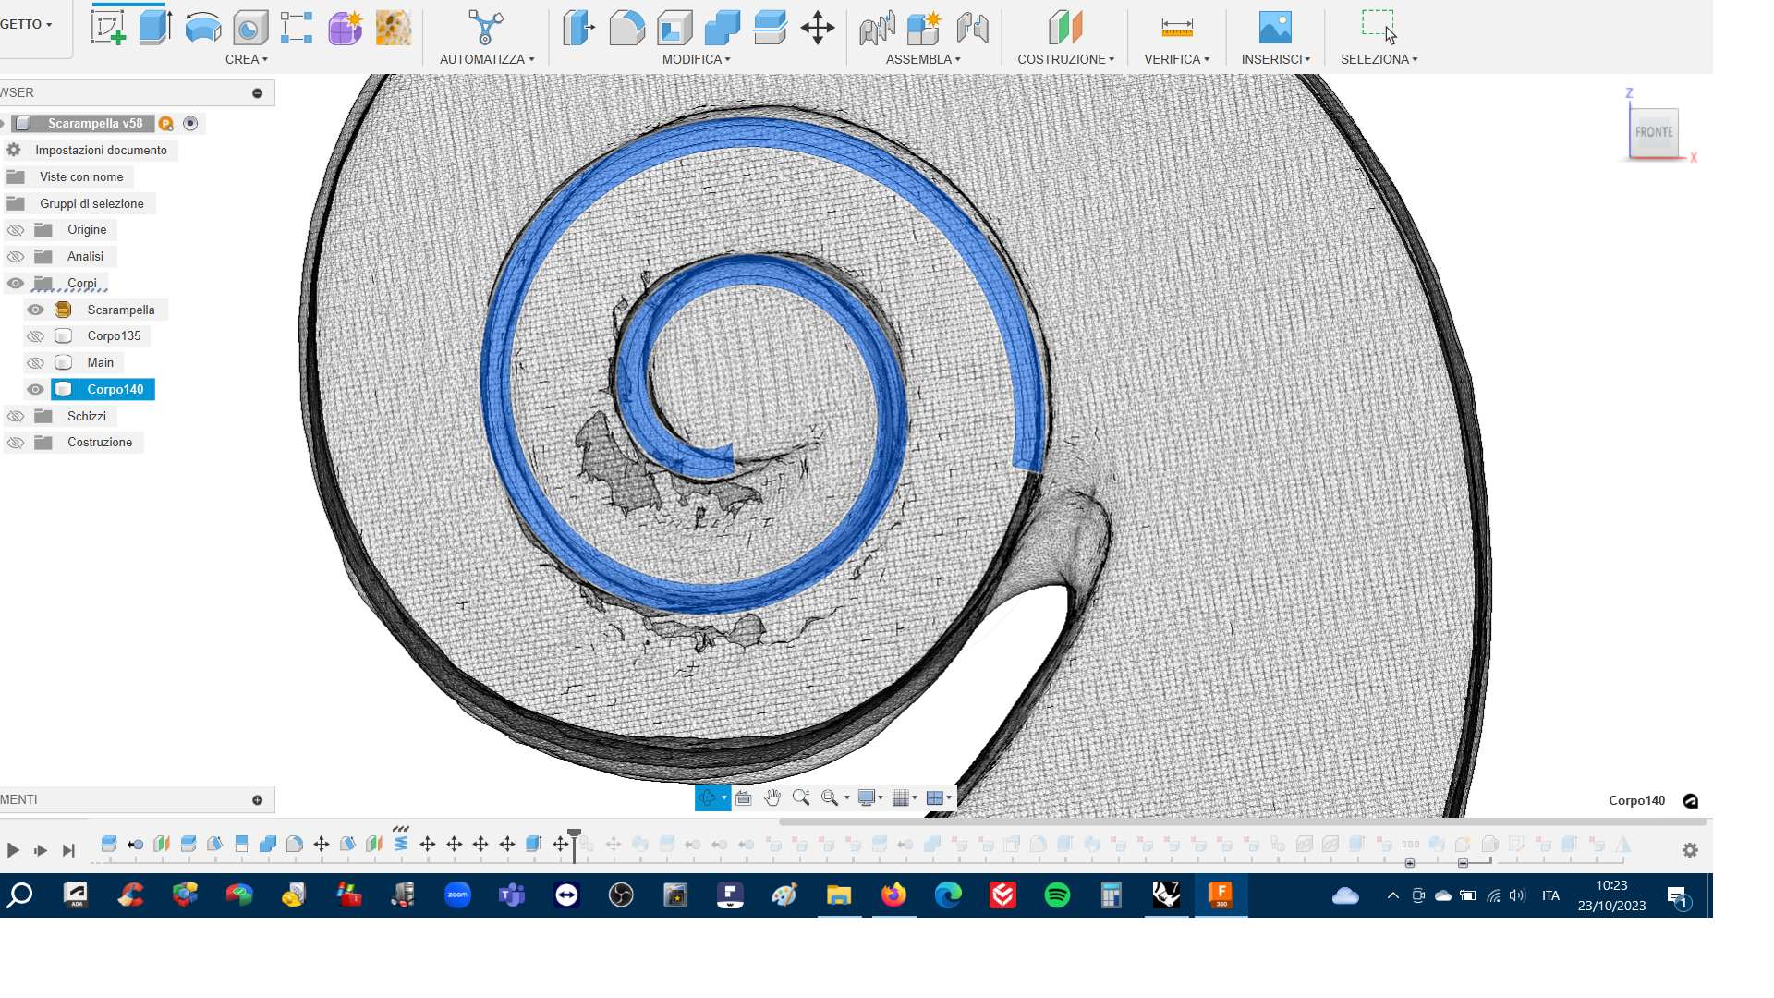This screenshot has height=998, width=1774.
Task: Select the Hole tool in CREA
Action: (x=250, y=28)
